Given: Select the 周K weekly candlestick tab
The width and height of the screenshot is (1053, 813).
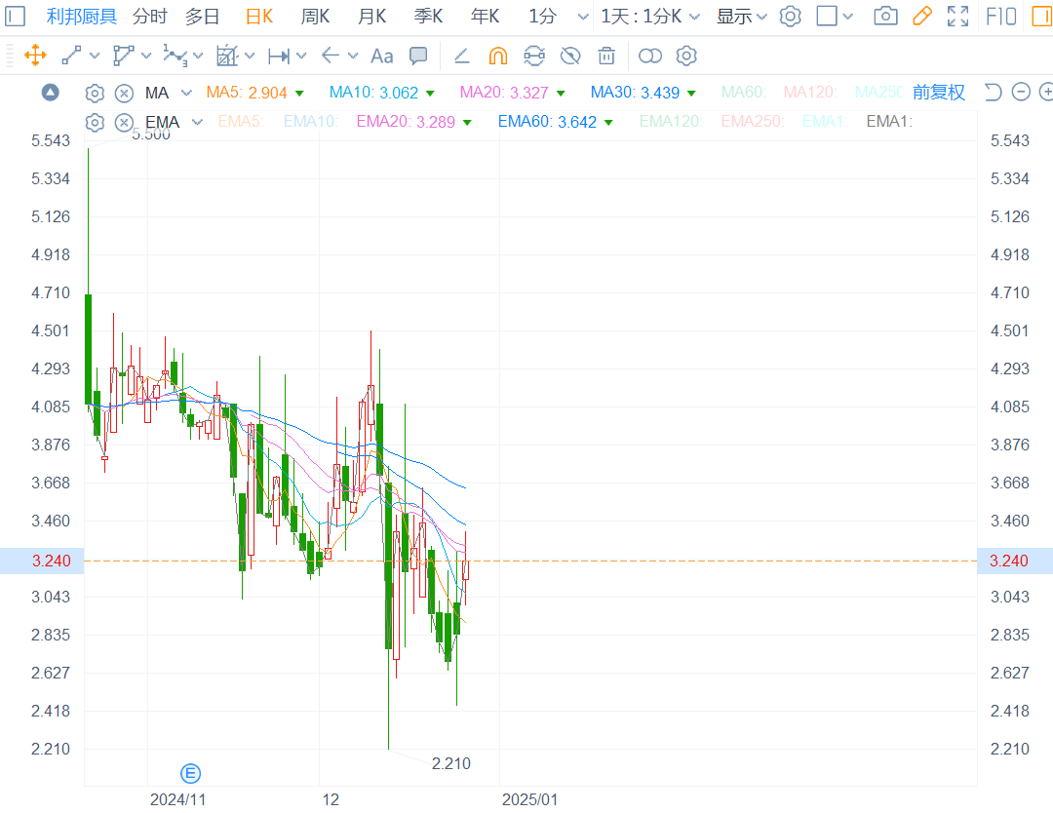Looking at the screenshot, I should tap(315, 17).
